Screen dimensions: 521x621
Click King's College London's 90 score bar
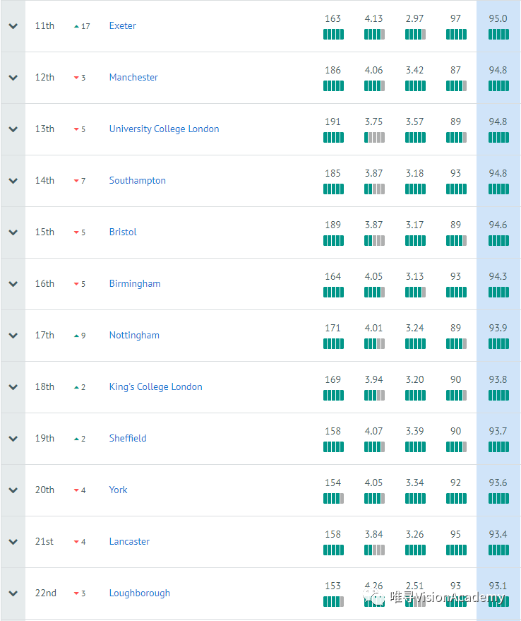tap(456, 395)
